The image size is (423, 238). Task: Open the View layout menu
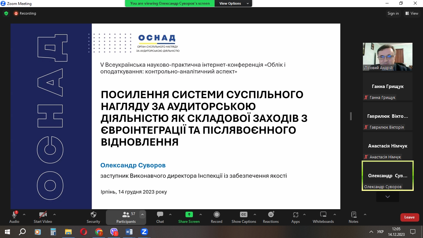point(412,13)
